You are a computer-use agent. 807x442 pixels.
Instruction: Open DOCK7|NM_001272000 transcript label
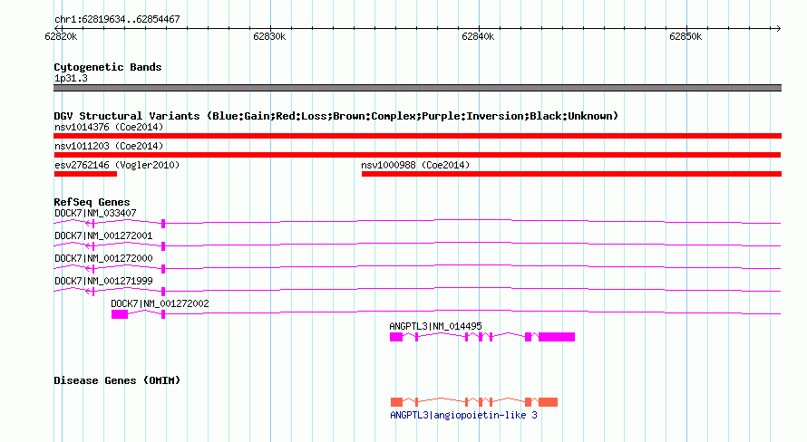coord(103,258)
